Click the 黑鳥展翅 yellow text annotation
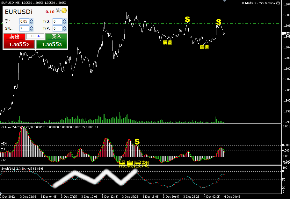Screen dimensions: 290x199 point(134,164)
